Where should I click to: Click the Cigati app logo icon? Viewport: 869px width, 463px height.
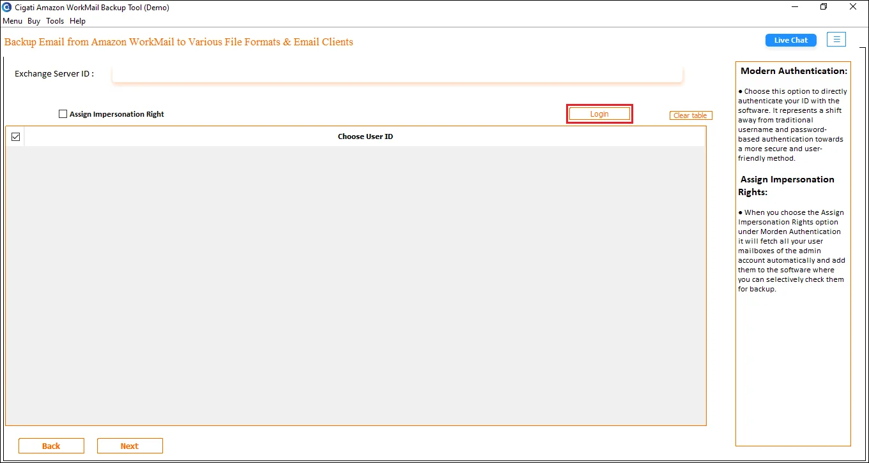pos(7,7)
